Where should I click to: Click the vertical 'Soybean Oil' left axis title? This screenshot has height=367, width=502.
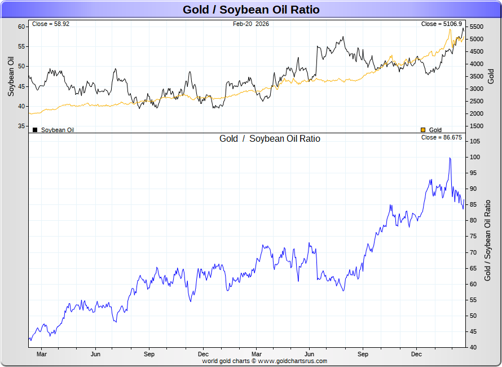[11, 76]
